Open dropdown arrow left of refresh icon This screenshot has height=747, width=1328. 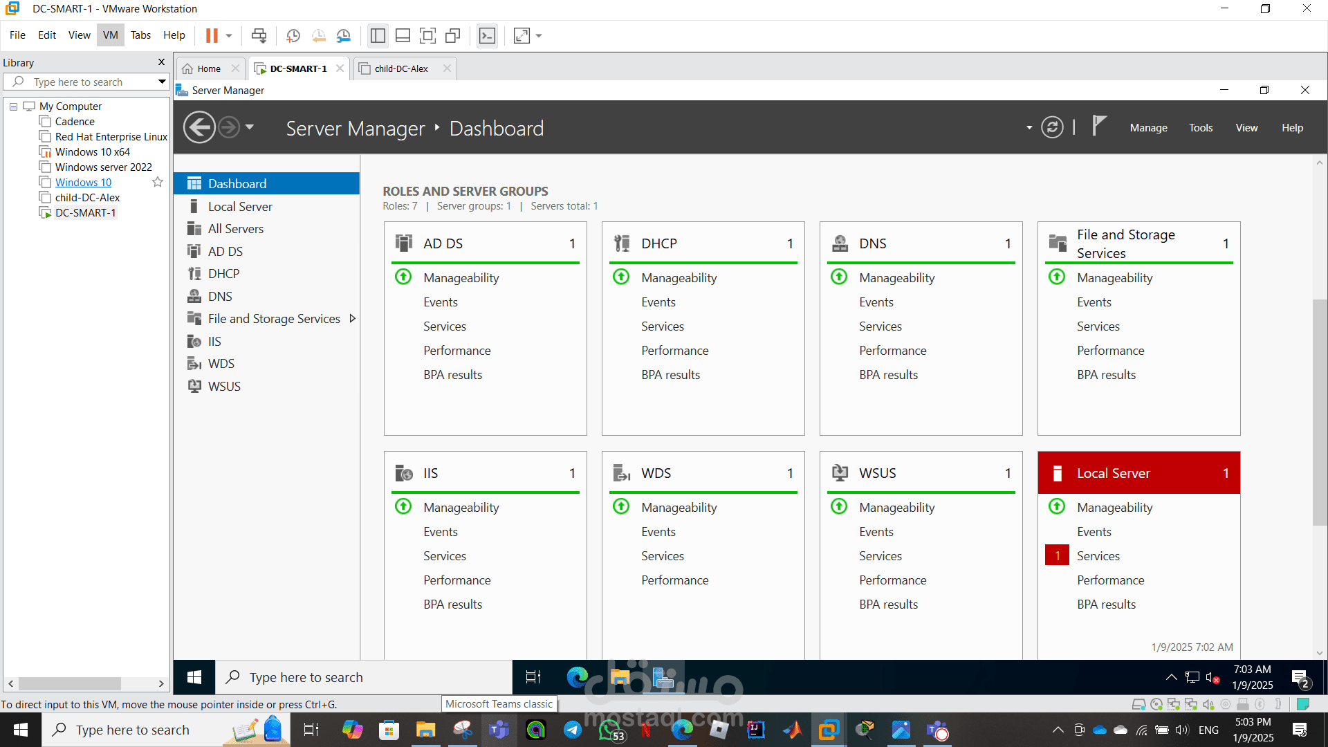[1029, 127]
